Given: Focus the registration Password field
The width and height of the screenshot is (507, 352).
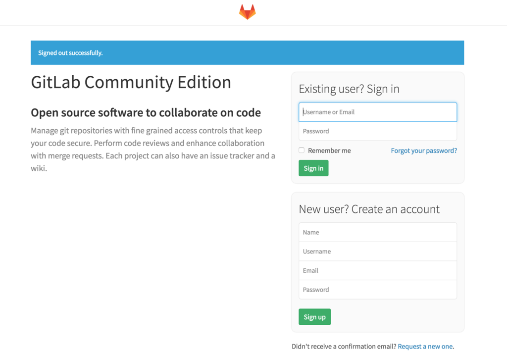Looking at the screenshot, I should pyautogui.click(x=378, y=290).
